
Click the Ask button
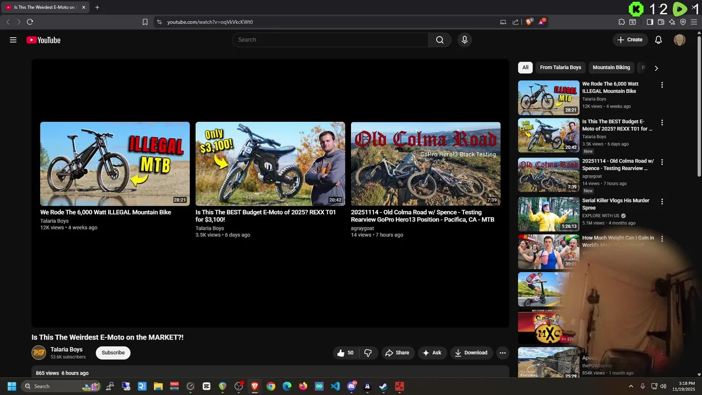(432, 353)
